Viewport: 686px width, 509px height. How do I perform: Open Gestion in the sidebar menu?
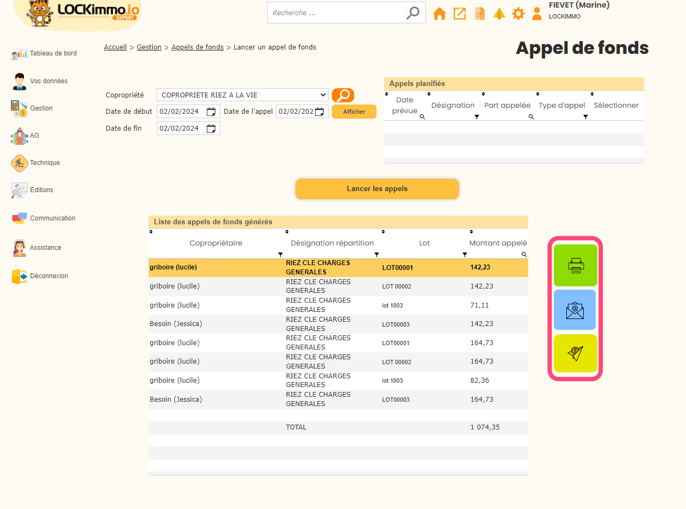41,108
